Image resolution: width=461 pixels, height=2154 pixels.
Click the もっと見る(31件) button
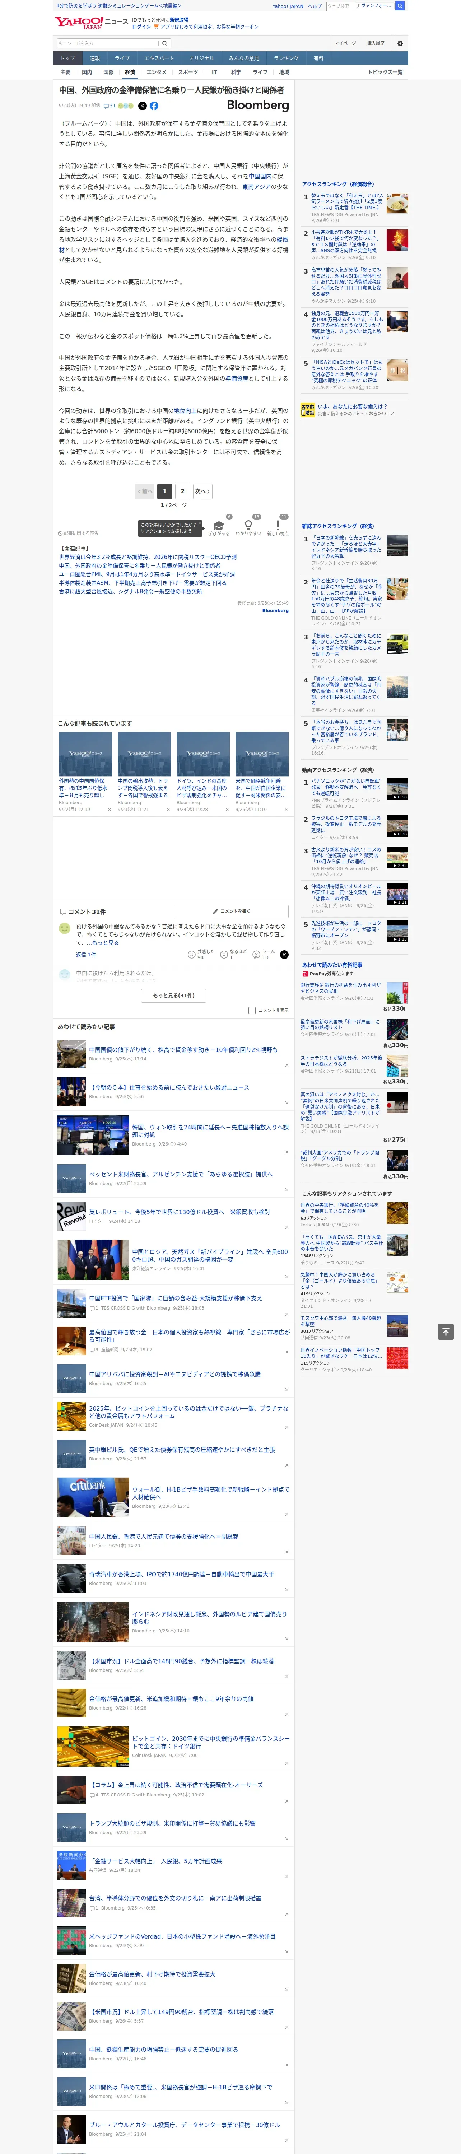pos(174,995)
